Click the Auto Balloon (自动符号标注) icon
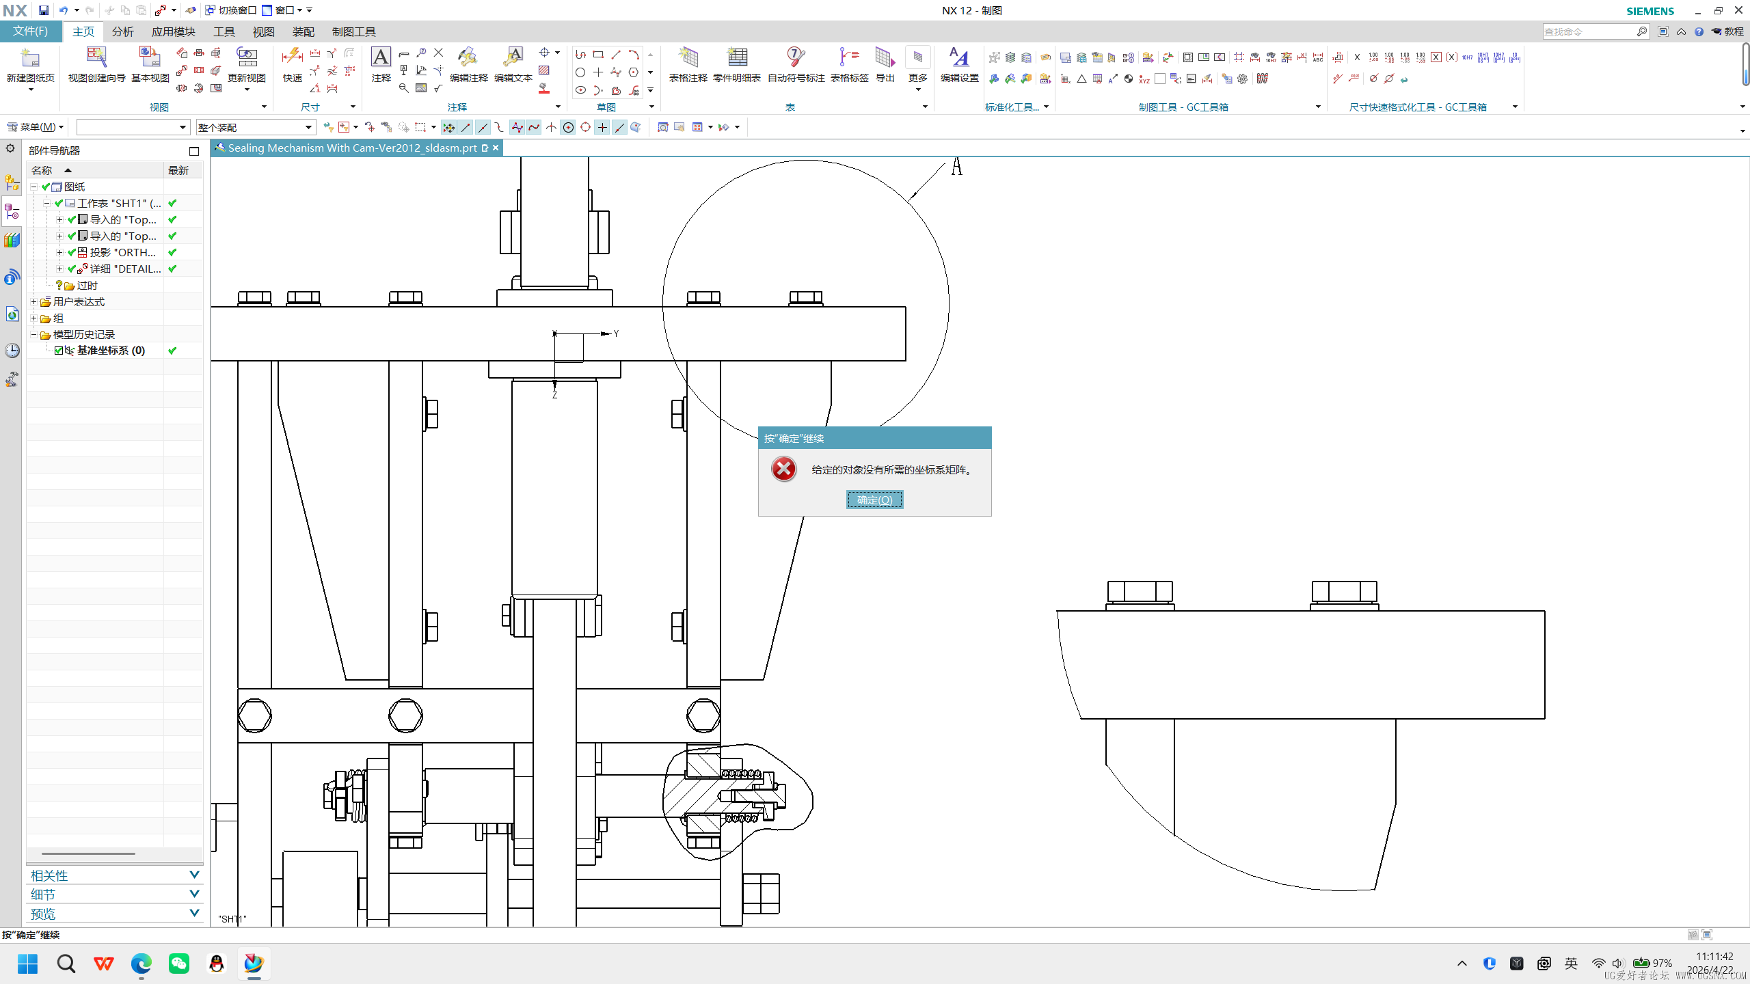 pyautogui.click(x=796, y=57)
